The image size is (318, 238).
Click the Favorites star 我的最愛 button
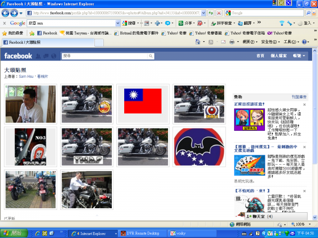pos(13,33)
